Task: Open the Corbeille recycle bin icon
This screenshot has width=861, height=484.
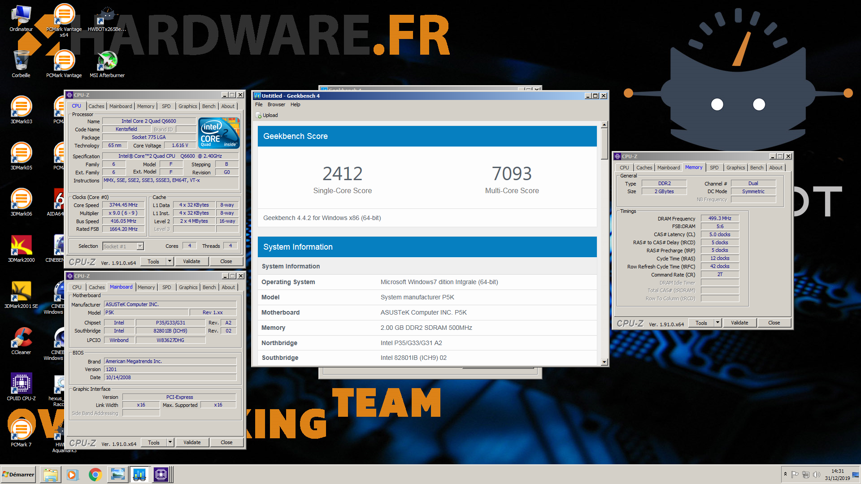Action: click(x=21, y=64)
